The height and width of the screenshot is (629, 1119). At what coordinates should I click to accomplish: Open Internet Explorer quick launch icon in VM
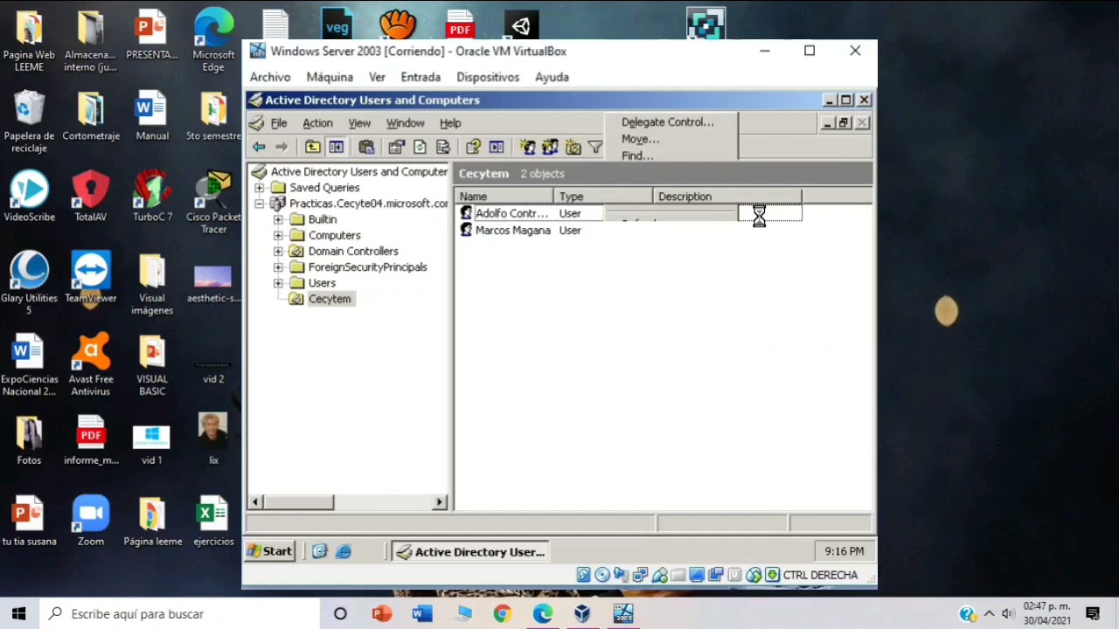click(343, 551)
